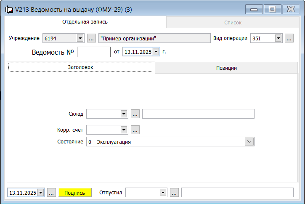Image resolution: width=305 pixels, height=204 pixels.
Task: Open the Ведомость date picker dropdown
Action: coord(156,52)
